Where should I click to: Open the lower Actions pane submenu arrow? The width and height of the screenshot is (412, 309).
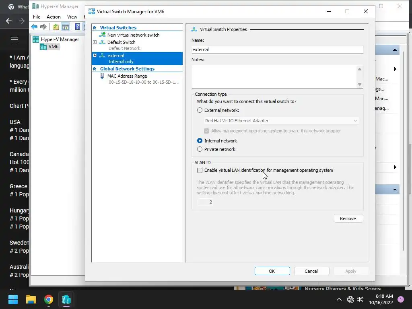(395, 167)
